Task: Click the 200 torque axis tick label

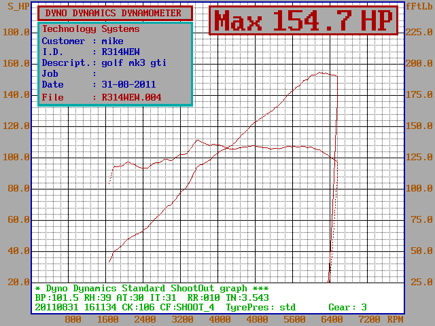Action: point(415,63)
